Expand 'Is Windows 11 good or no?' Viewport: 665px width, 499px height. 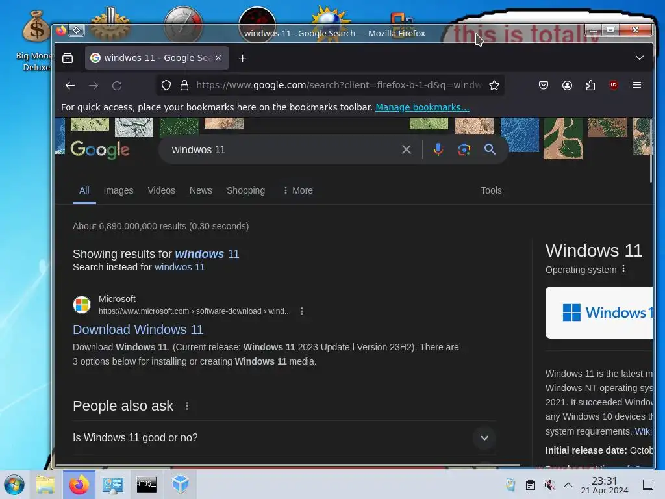284,438
